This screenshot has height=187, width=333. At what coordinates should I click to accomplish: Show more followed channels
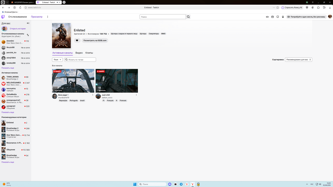click(8, 68)
